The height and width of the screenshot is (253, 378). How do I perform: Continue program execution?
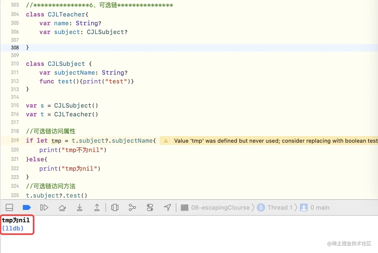point(44,207)
